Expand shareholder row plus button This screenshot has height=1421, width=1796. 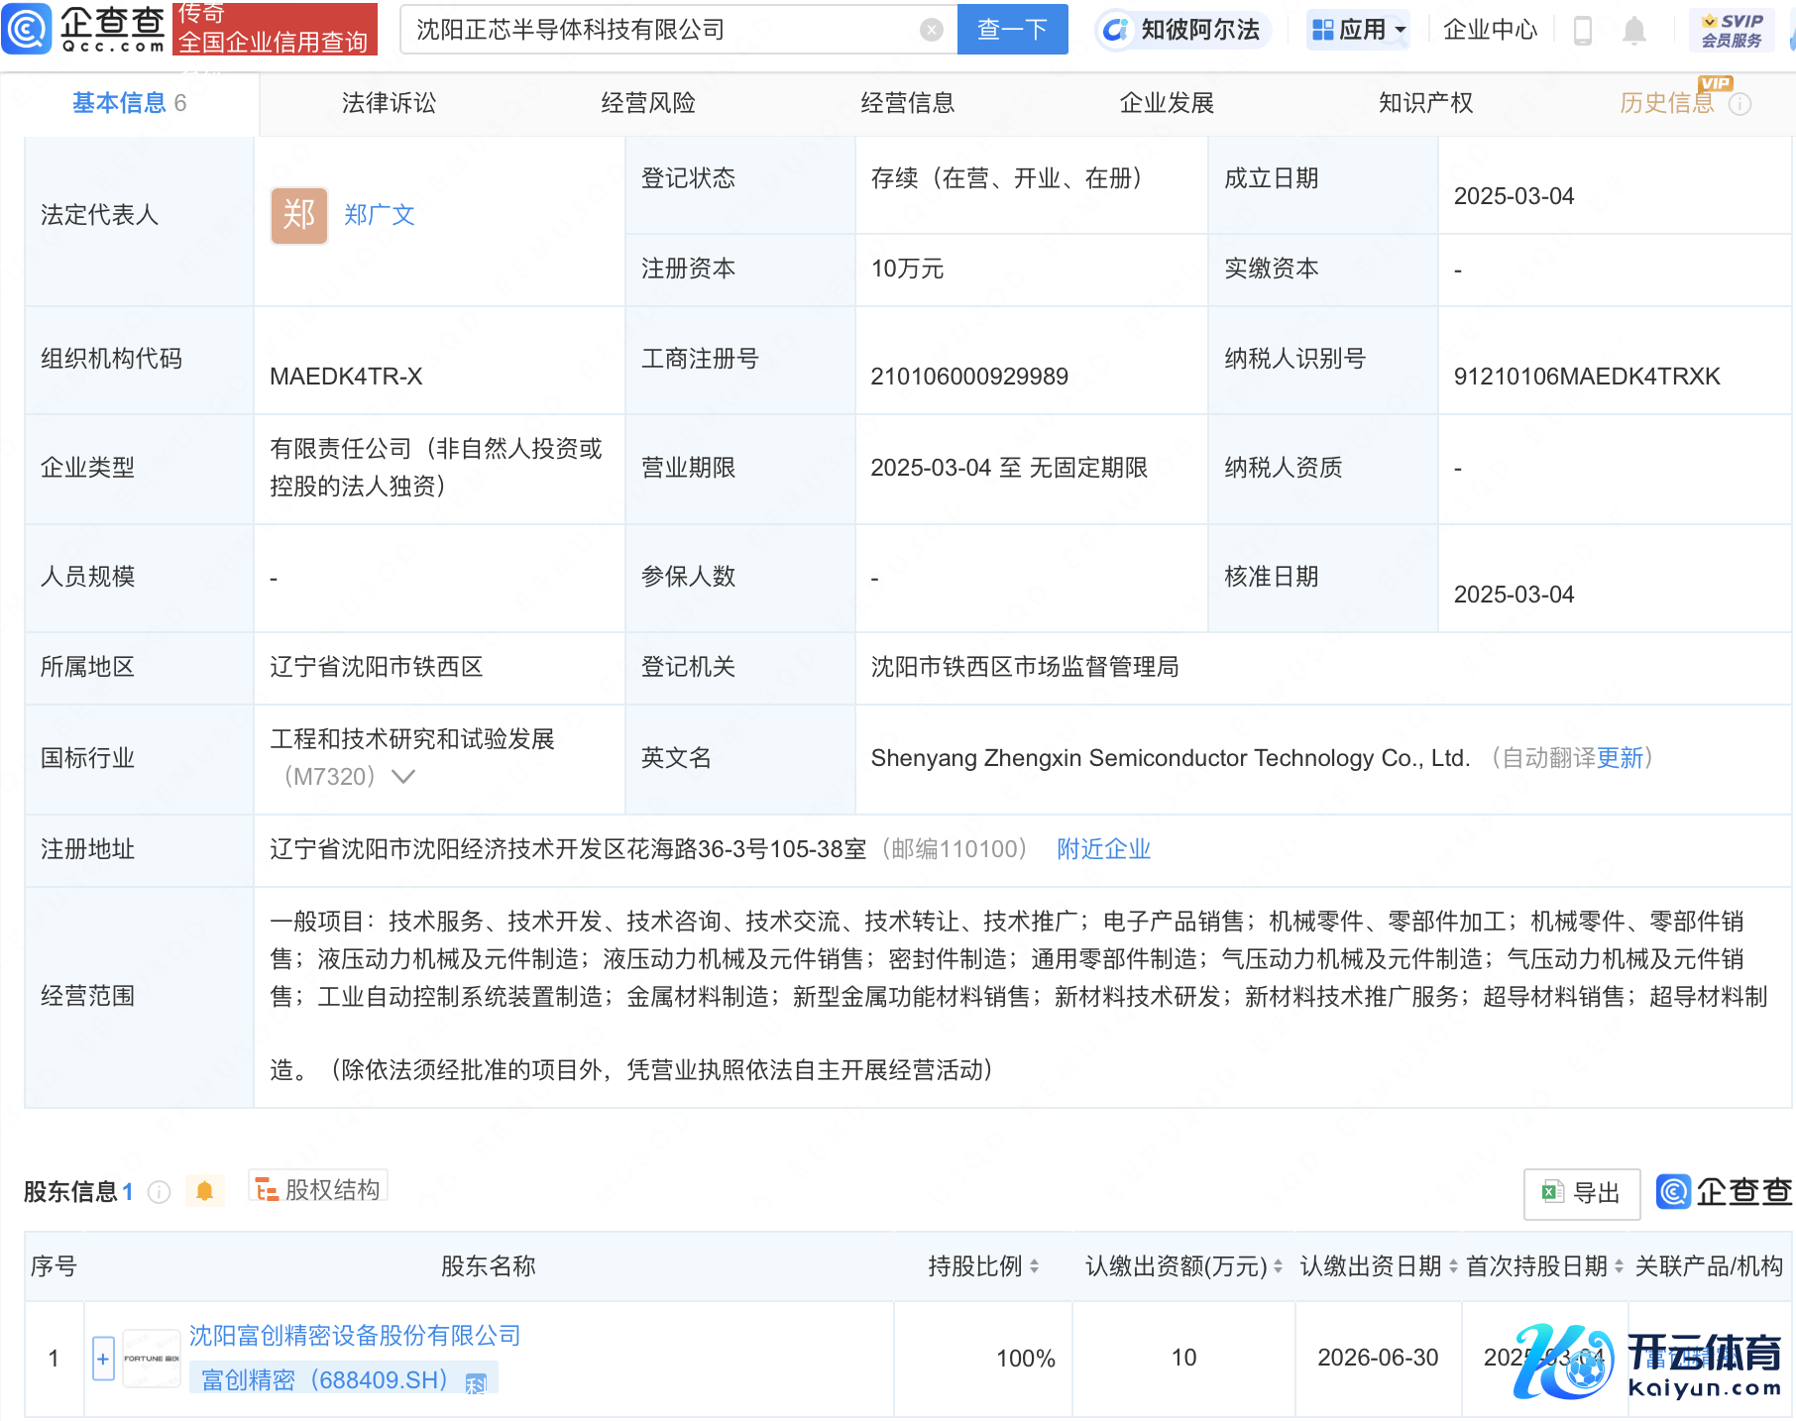coord(103,1358)
